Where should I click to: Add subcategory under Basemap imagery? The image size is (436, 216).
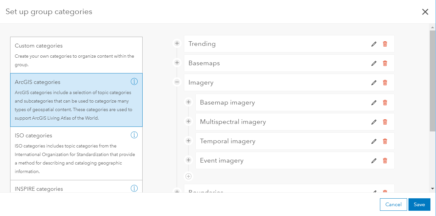pyautogui.click(x=188, y=102)
